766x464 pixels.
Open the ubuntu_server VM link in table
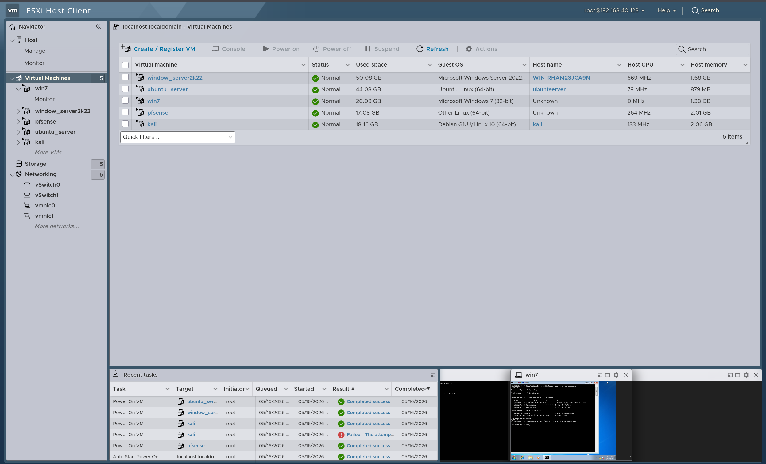[167, 89]
